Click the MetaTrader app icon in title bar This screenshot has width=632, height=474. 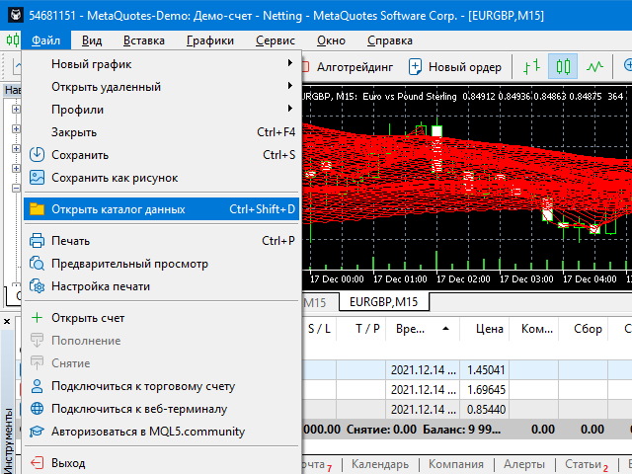(x=16, y=16)
